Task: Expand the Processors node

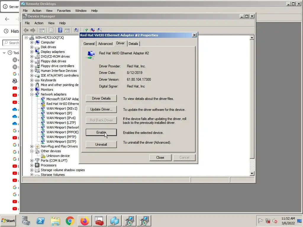Action: pyautogui.click(x=32, y=165)
